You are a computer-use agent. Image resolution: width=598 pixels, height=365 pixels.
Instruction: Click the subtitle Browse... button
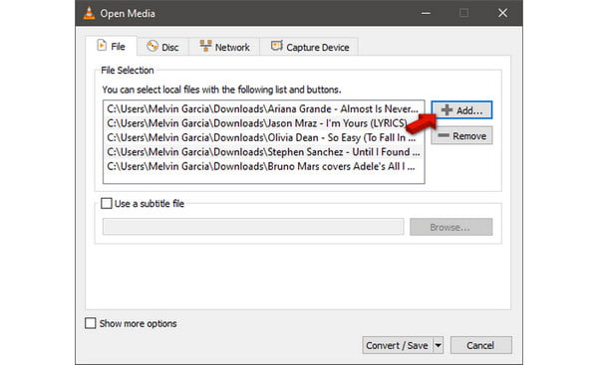(450, 227)
